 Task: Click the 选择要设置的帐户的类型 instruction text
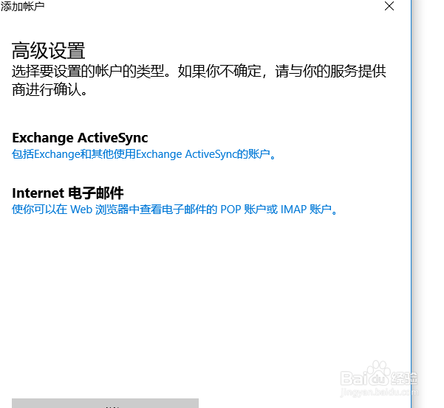click(x=199, y=80)
